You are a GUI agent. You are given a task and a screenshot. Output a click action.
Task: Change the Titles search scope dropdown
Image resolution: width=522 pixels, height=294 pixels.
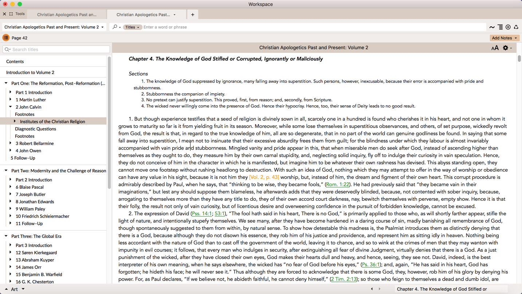[132, 27]
